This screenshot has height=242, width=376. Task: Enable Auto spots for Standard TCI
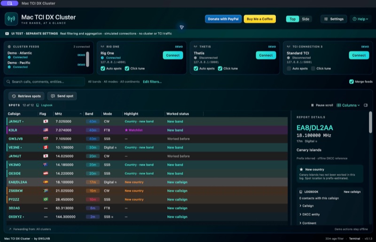coord(289,68)
